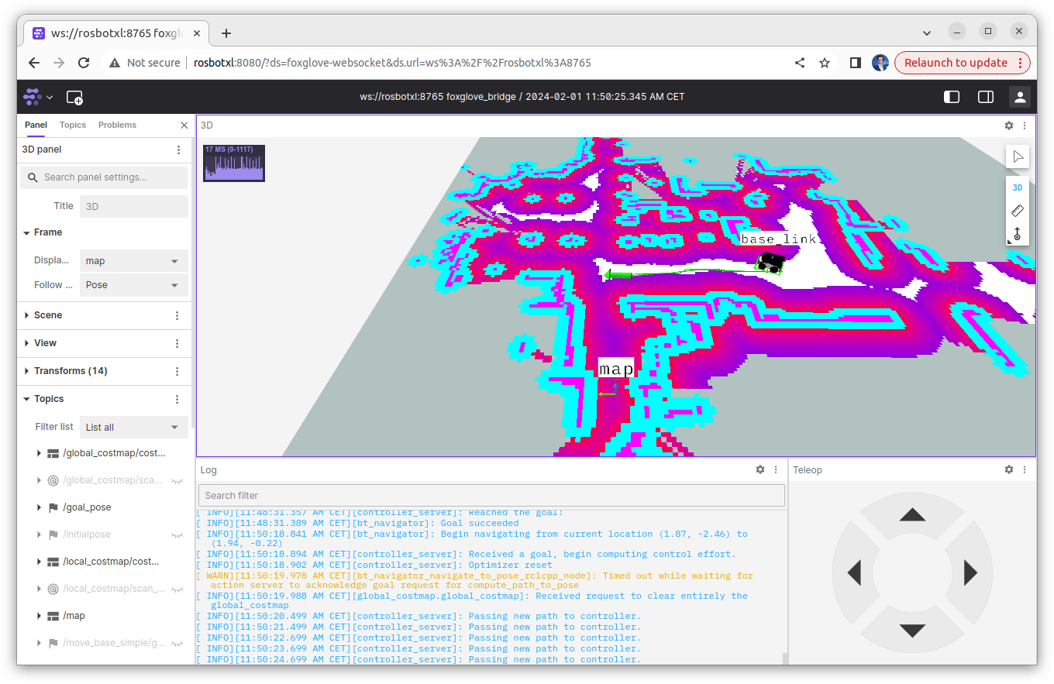Click the Teleop left arrow
1054x684 pixels.
854,573
